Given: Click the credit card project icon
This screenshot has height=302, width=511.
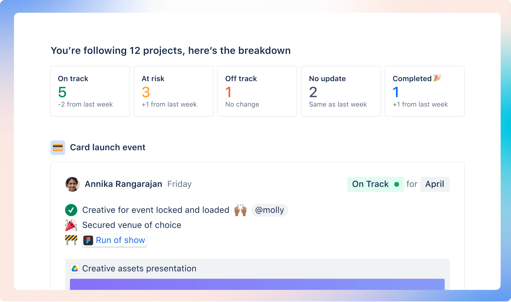Looking at the screenshot, I should click(x=58, y=148).
